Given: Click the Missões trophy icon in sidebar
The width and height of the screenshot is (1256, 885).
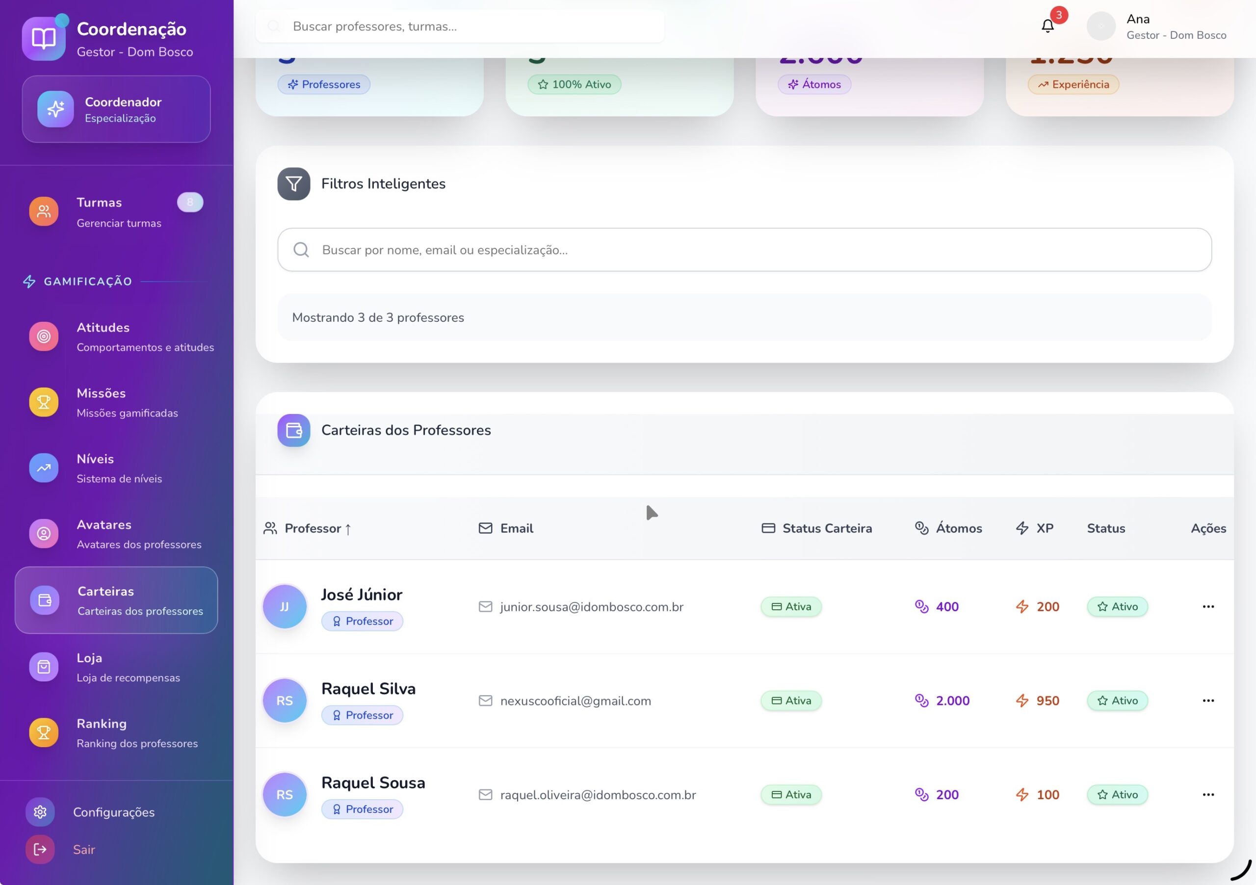Looking at the screenshot, I should 44,402.
